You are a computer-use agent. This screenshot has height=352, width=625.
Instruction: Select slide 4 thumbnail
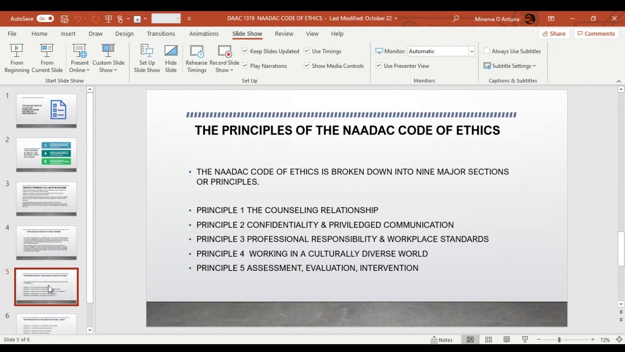pos(46,242)
